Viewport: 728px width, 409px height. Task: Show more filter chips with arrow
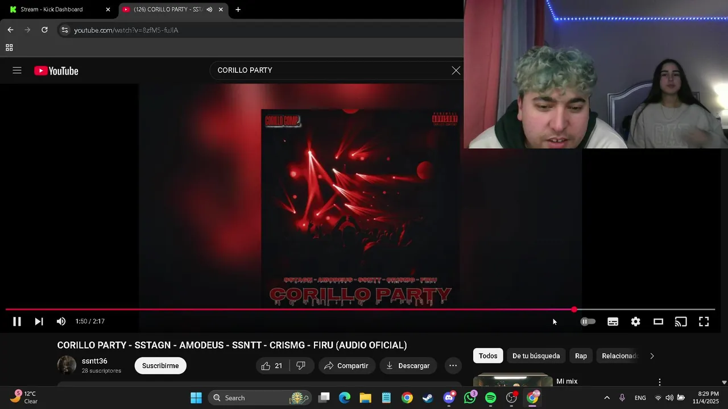[652, 356]
